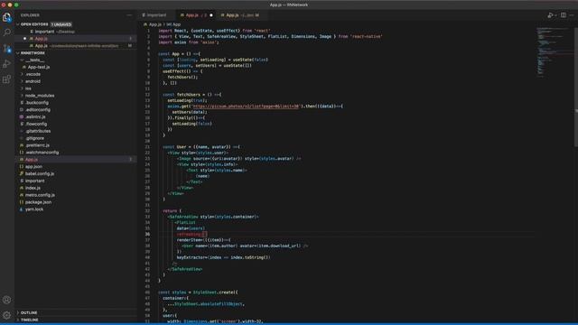
Task: Open App-test.js in file tree
Action: [x=38, y=67]
